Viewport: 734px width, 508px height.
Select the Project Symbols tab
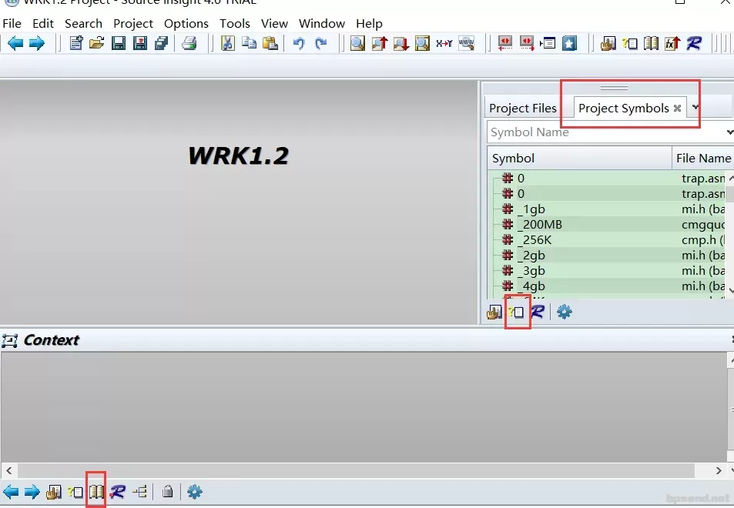[624, 108]
